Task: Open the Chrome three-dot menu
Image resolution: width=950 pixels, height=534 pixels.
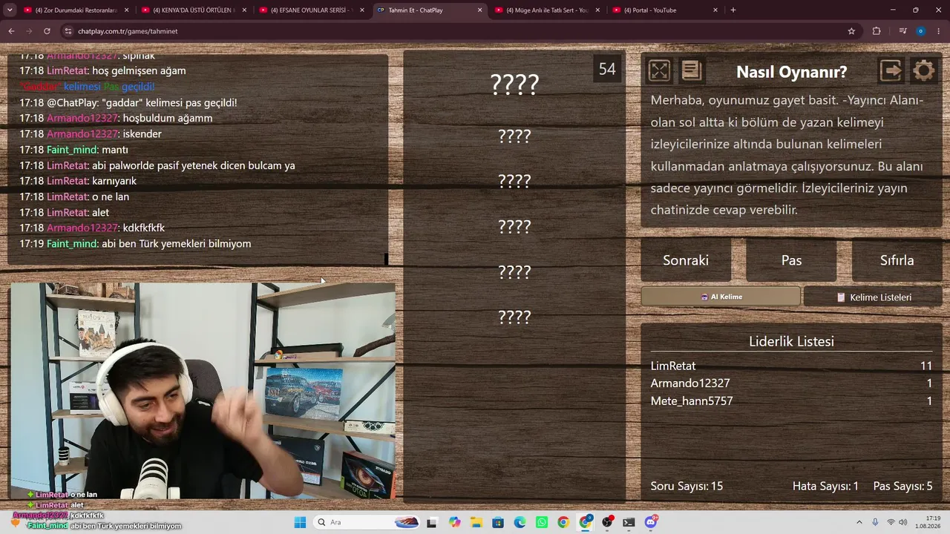Action: tap(938, 31)
